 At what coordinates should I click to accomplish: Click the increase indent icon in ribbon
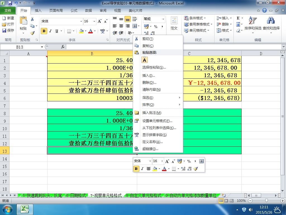click(121, 33)
